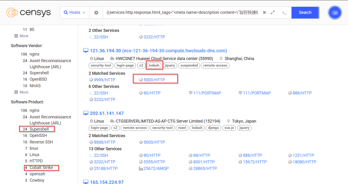Open 9999/HTTP matched service
The height and width of the screenshot is (184, 348).
(105, 80)
